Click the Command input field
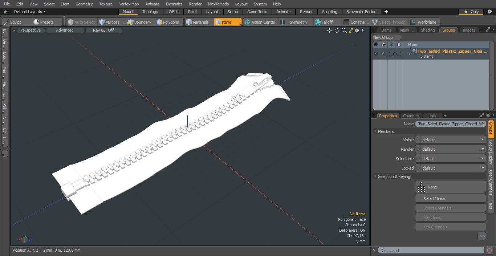Screen dimensions: 496x256 431,251
